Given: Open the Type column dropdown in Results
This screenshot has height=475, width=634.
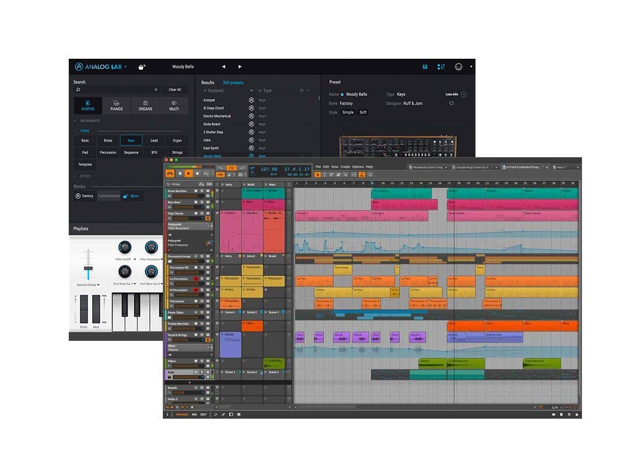Looking at the screenshot, I should click(308, 91).
